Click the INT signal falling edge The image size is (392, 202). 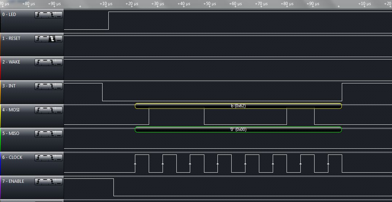click(x=102, y=92)
